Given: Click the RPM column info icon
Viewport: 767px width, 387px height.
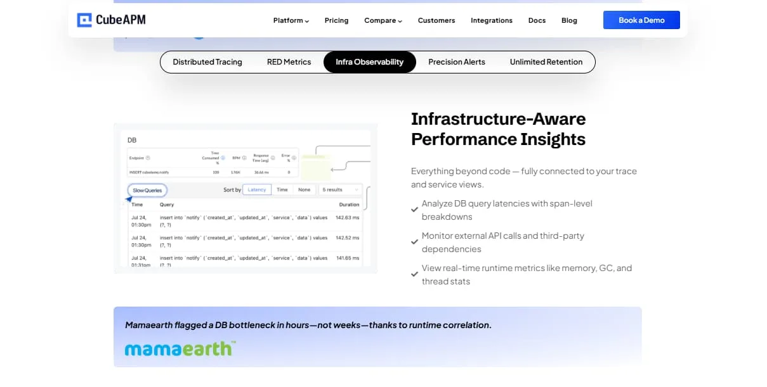Looking at the screenshot, I should click(x=244, y=158).
